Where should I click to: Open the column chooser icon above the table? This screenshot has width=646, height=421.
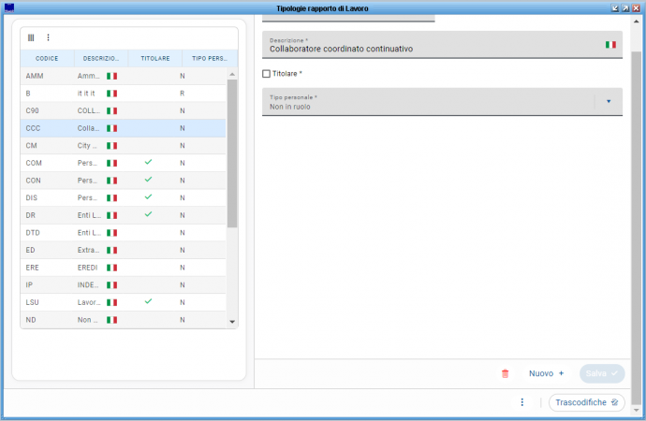click(x=31, y=37)
